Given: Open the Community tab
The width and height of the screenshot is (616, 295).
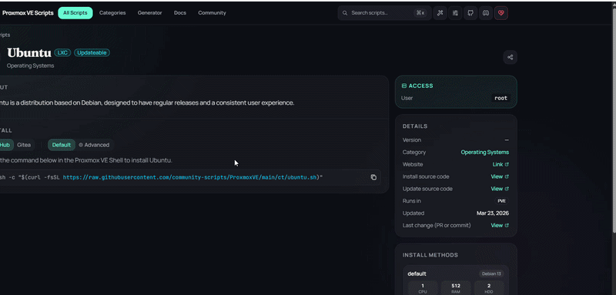Looking at the screenshot, I should (x=213, y=13).
